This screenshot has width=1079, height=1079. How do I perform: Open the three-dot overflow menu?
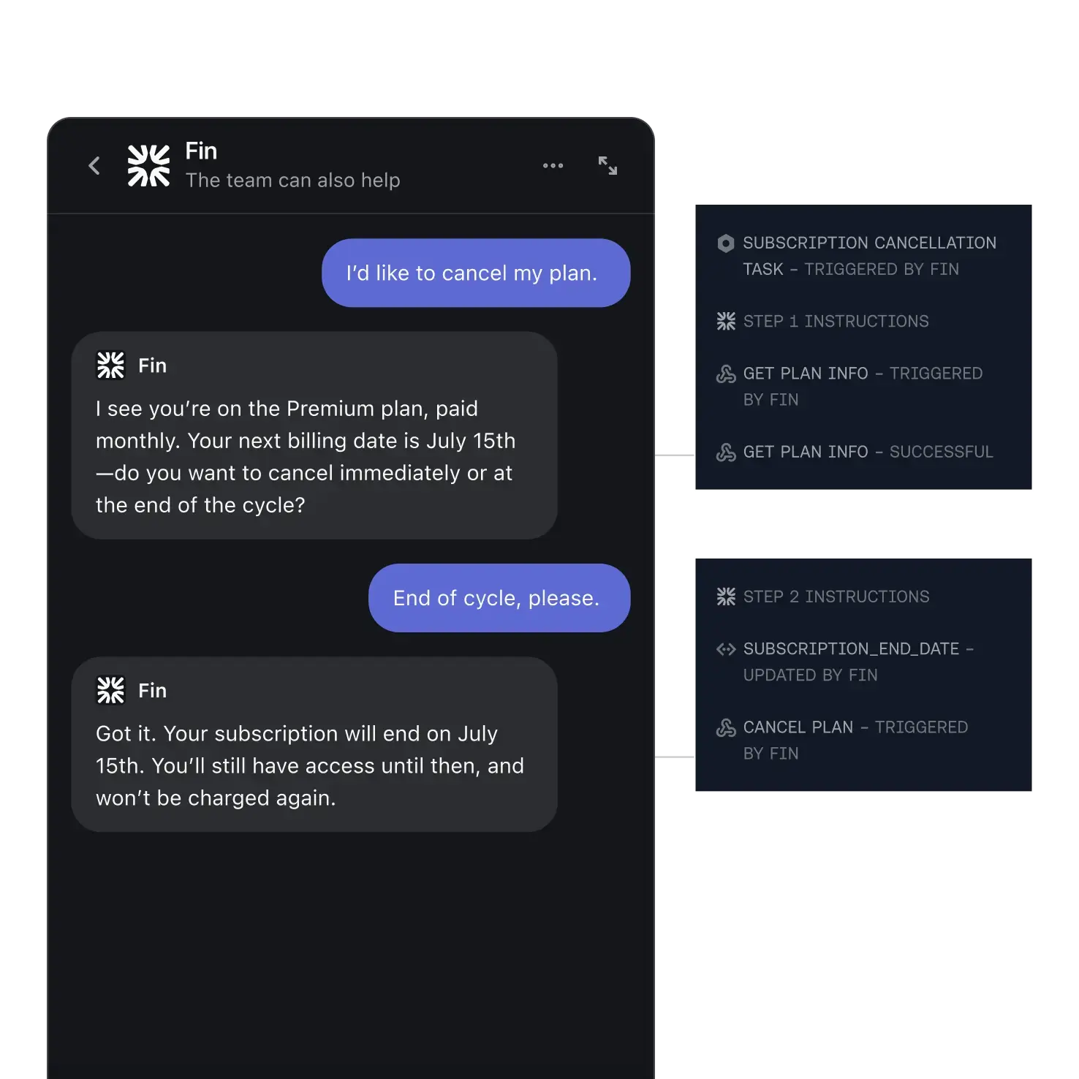(x=553, y=166)
